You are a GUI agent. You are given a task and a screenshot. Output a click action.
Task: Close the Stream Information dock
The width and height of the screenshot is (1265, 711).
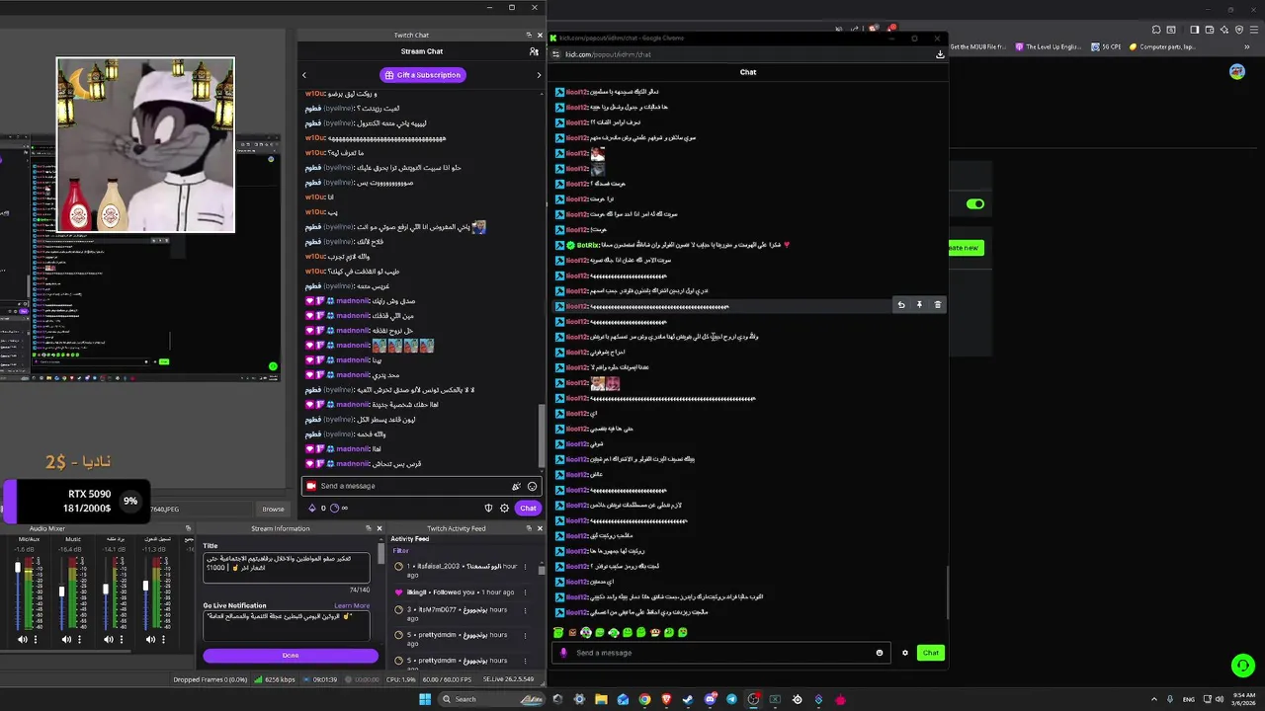379,528
